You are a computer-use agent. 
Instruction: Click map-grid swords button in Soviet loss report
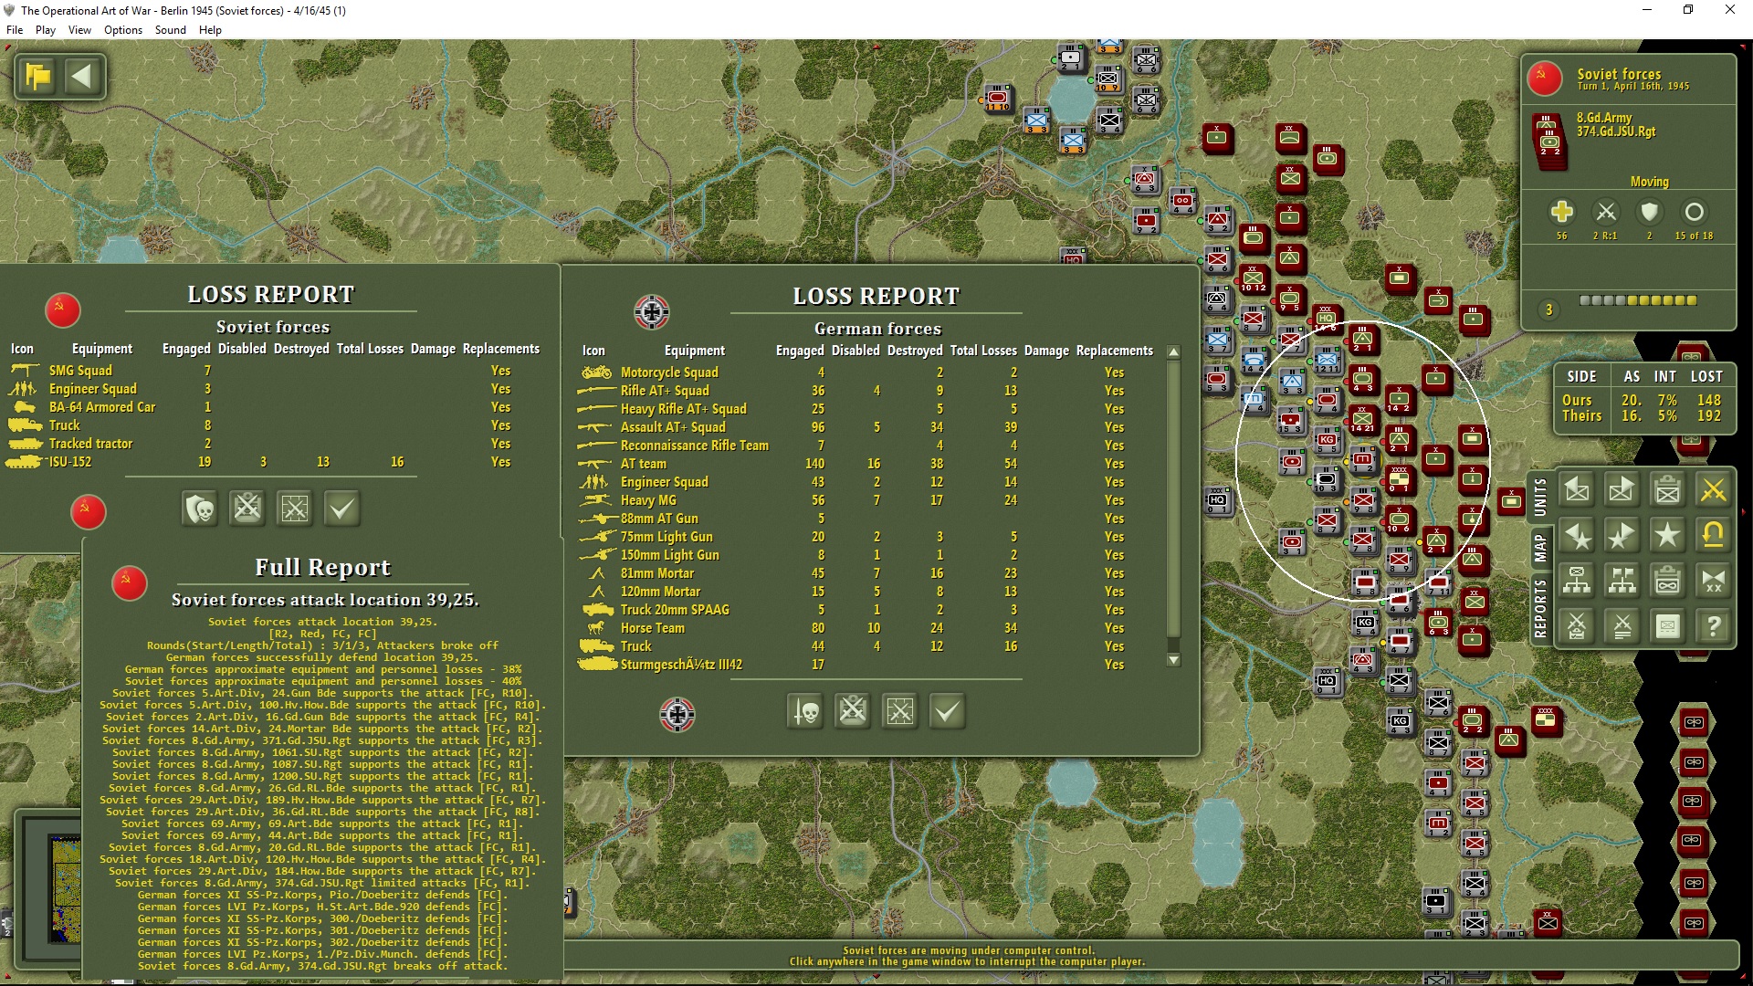click(295, 509)
